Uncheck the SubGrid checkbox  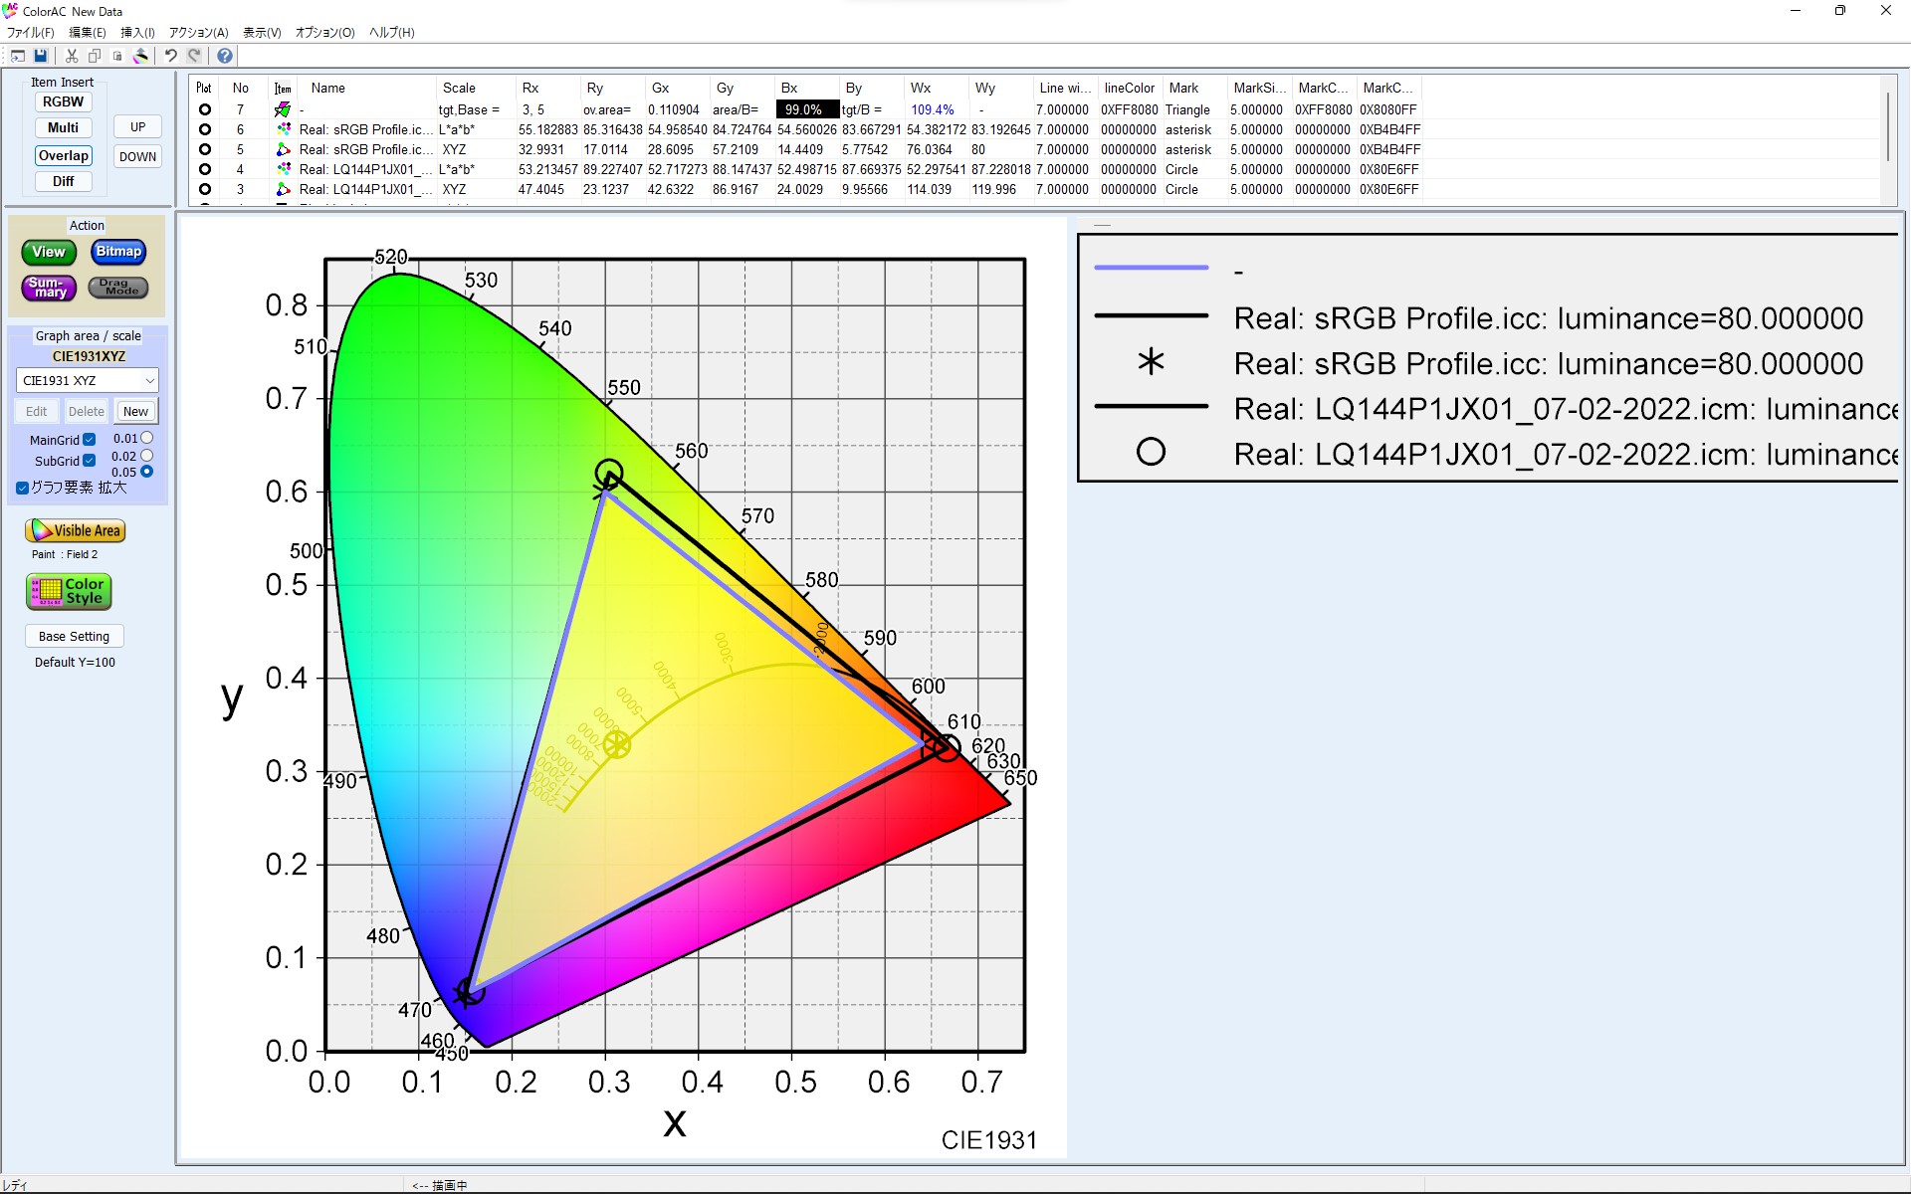point(90,461)
